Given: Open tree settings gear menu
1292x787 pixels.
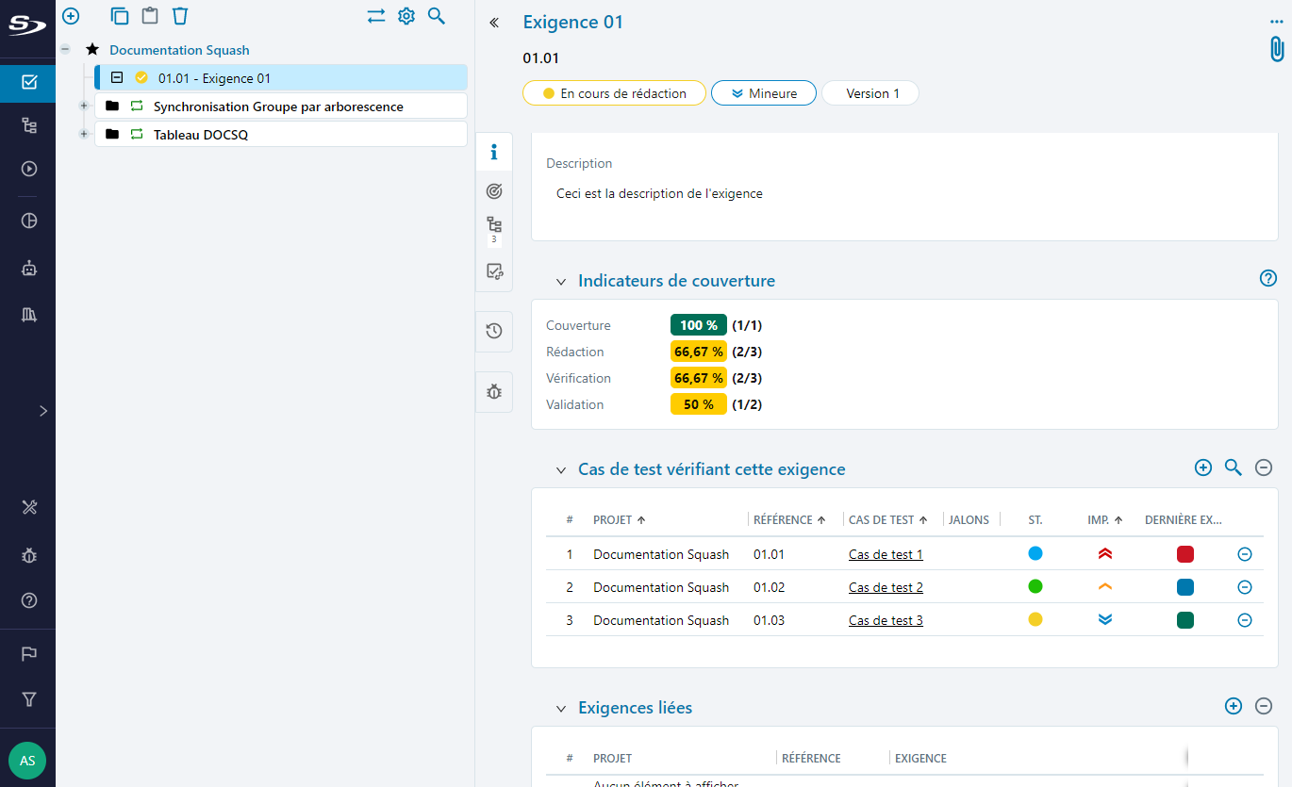Looking at the screenshot, I should click(406, 15).
